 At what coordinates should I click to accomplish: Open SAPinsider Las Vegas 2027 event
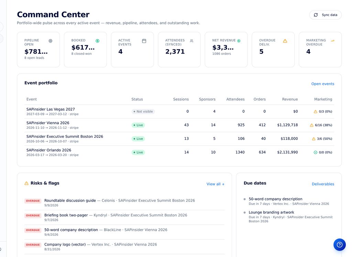point(179,112)
